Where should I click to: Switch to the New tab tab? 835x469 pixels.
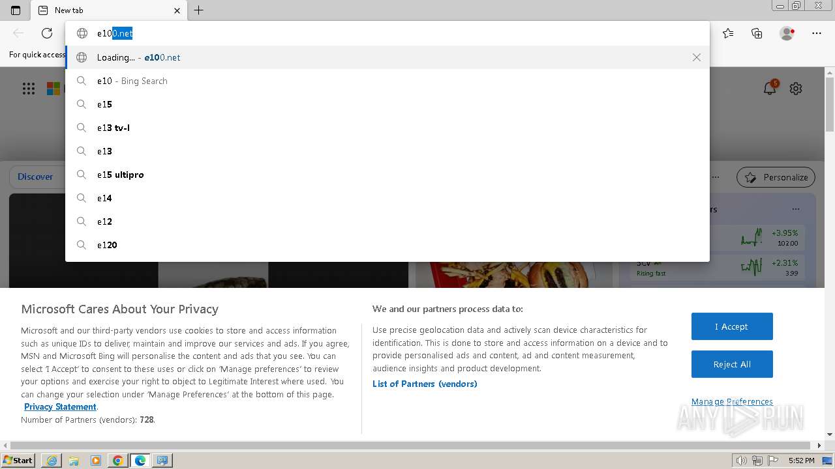pos(109,10)
